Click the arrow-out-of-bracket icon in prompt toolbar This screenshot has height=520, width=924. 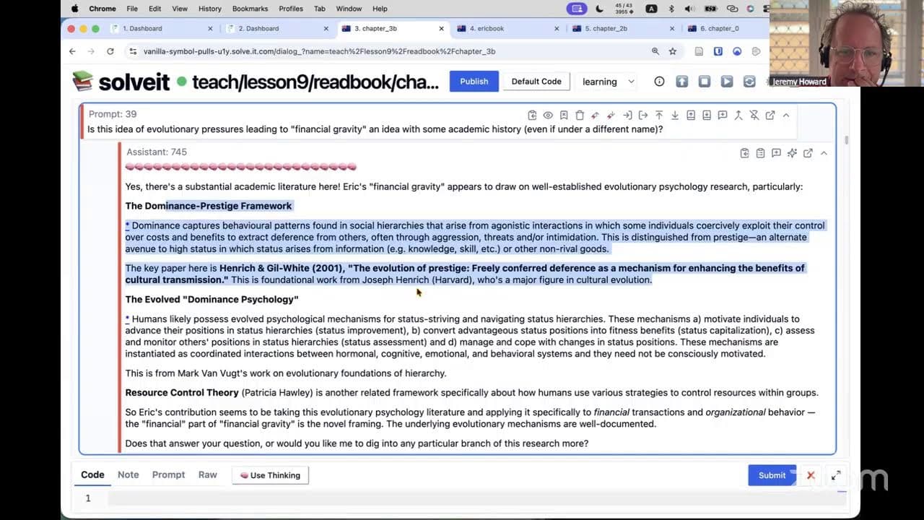tap(643, 115)
